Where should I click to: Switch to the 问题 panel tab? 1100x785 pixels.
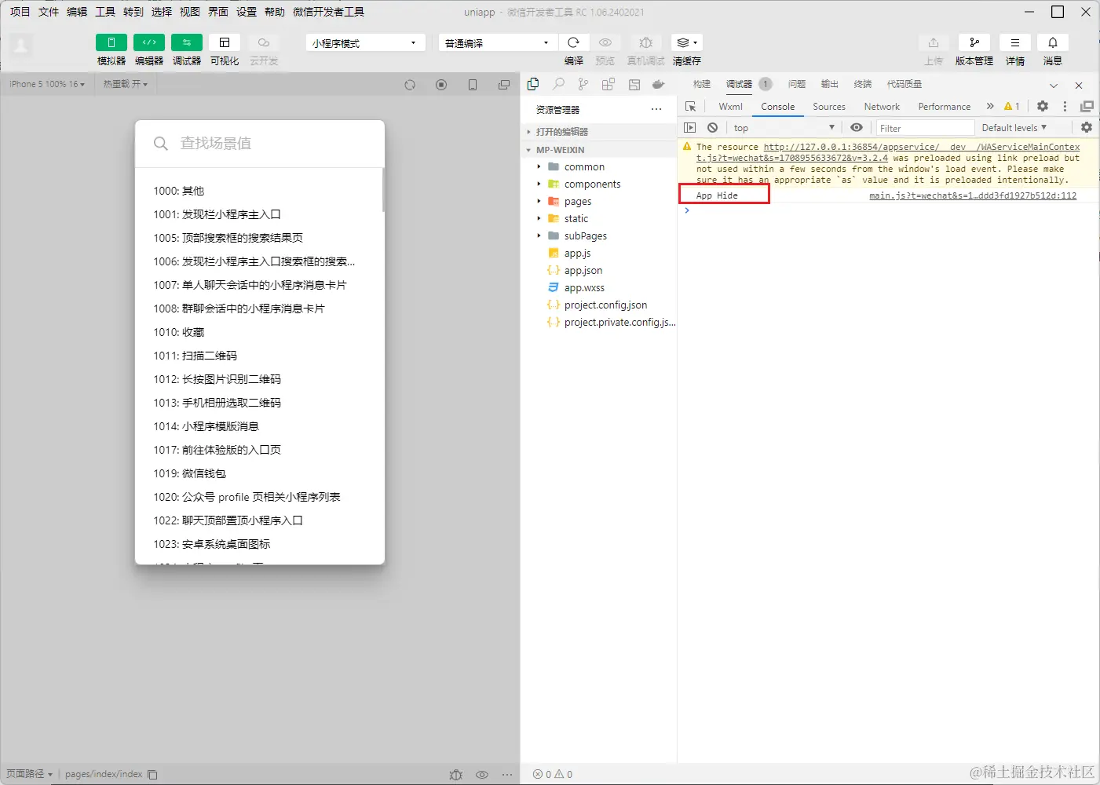pos(797,84)
